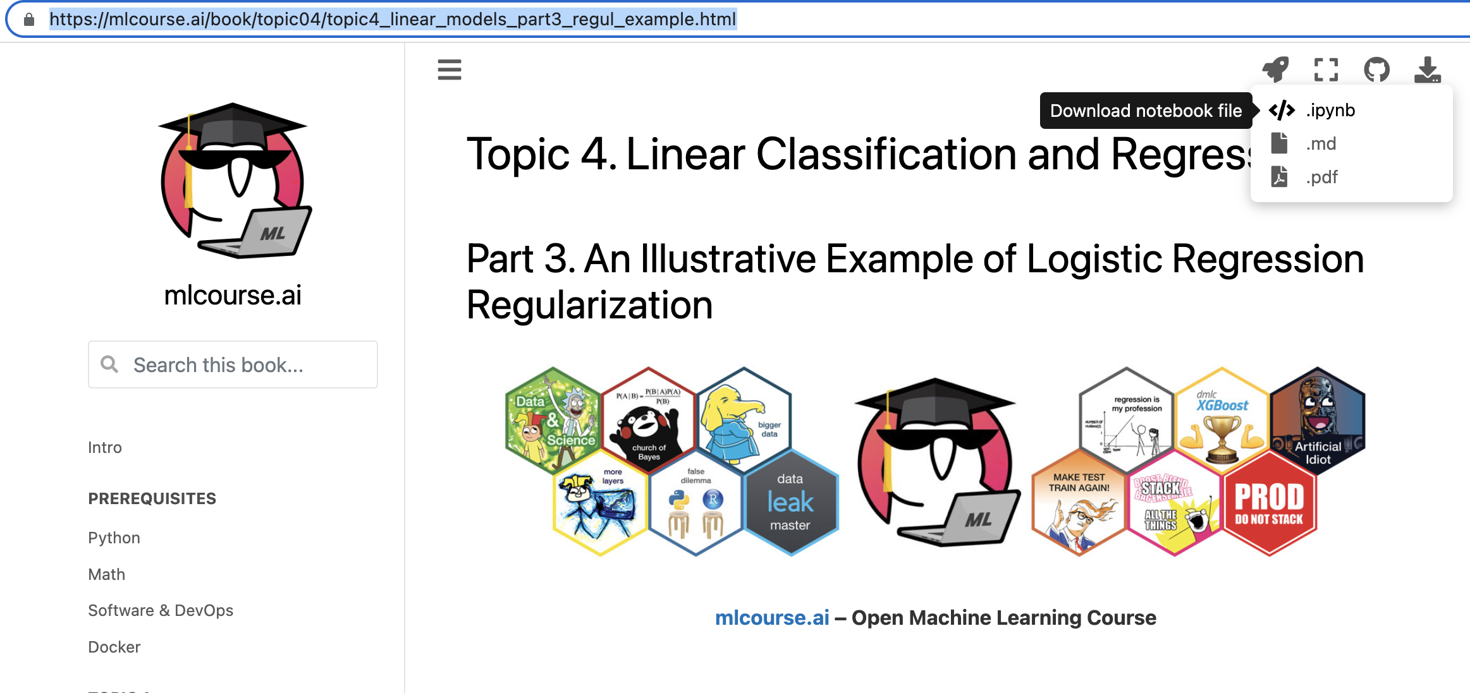Open the Docker prerequisite page
The image size is (1470, 693).
[x=114, y=647]
